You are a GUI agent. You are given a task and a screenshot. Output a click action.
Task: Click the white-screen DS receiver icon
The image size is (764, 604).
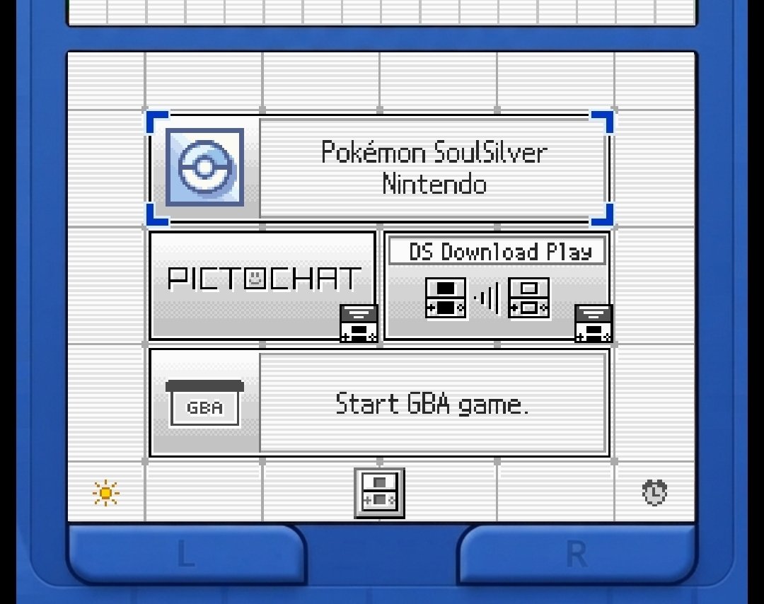[528, 298]
